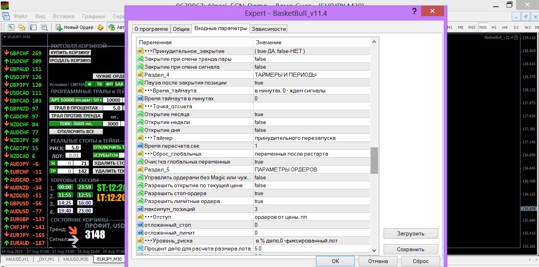Click the OK button
539x267 pixels.
[335, 261]
